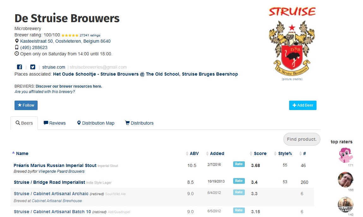This screenshot has width=363, height=217.
Task: Rate the Bridge Road Imperialist beer
Action: (239, 181)
